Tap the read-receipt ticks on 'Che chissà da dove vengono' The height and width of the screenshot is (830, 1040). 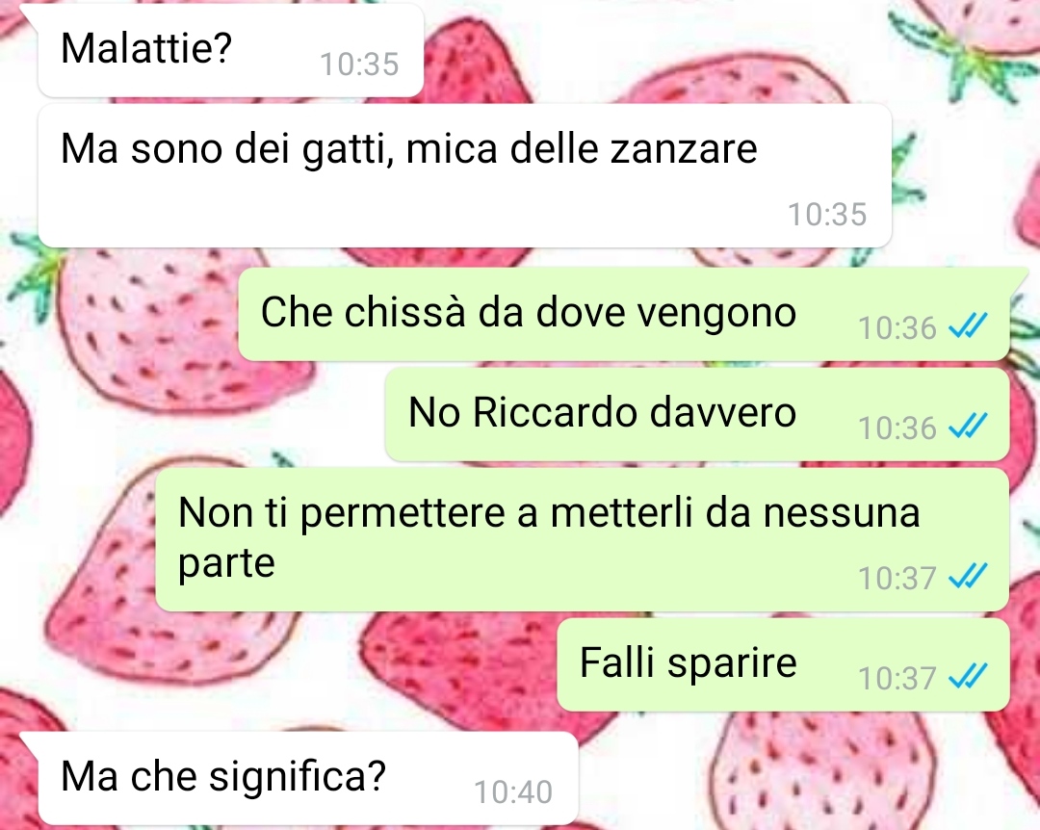(968, 325)
